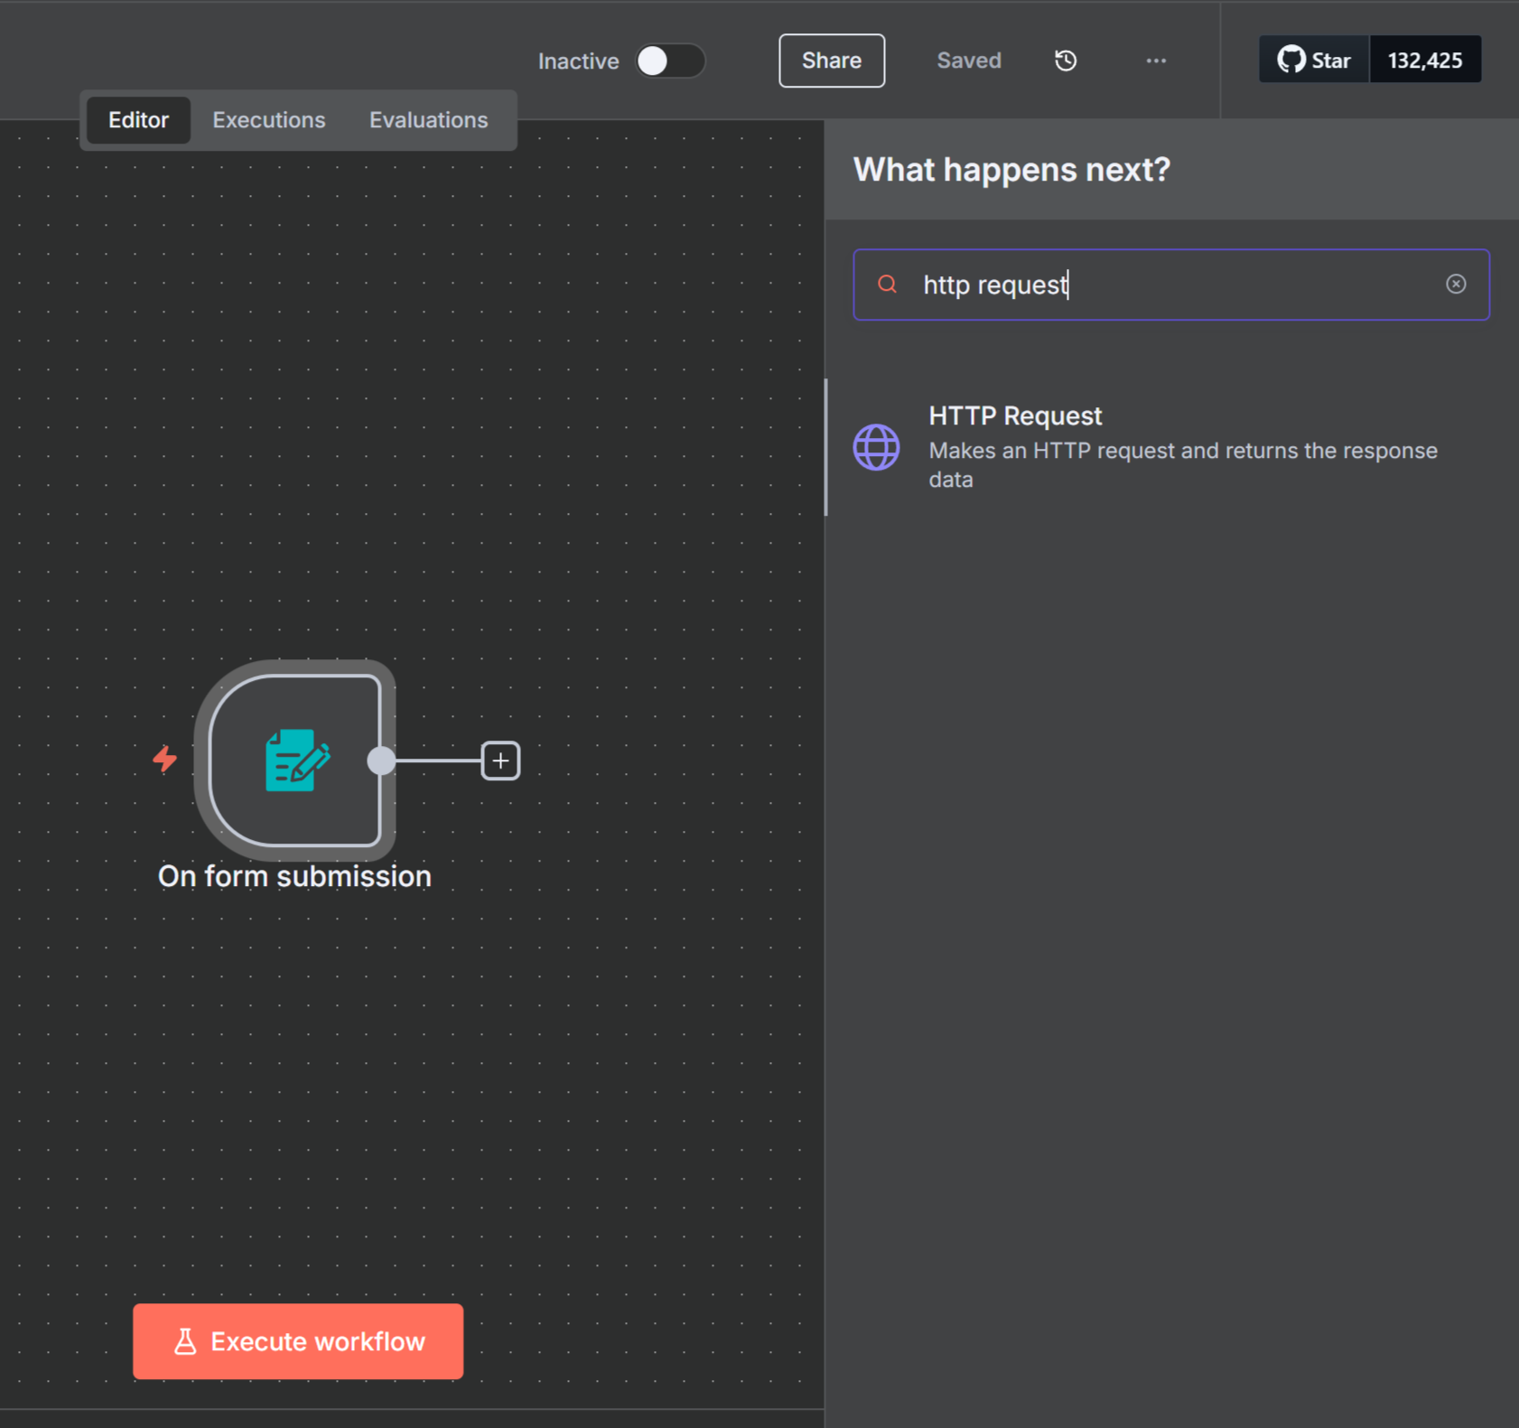
Task: Click the node output connector dot
Action: [x=381, y=761]
